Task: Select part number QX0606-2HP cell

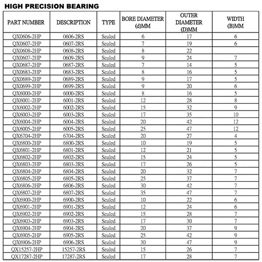Action: (x=27, y=37)
